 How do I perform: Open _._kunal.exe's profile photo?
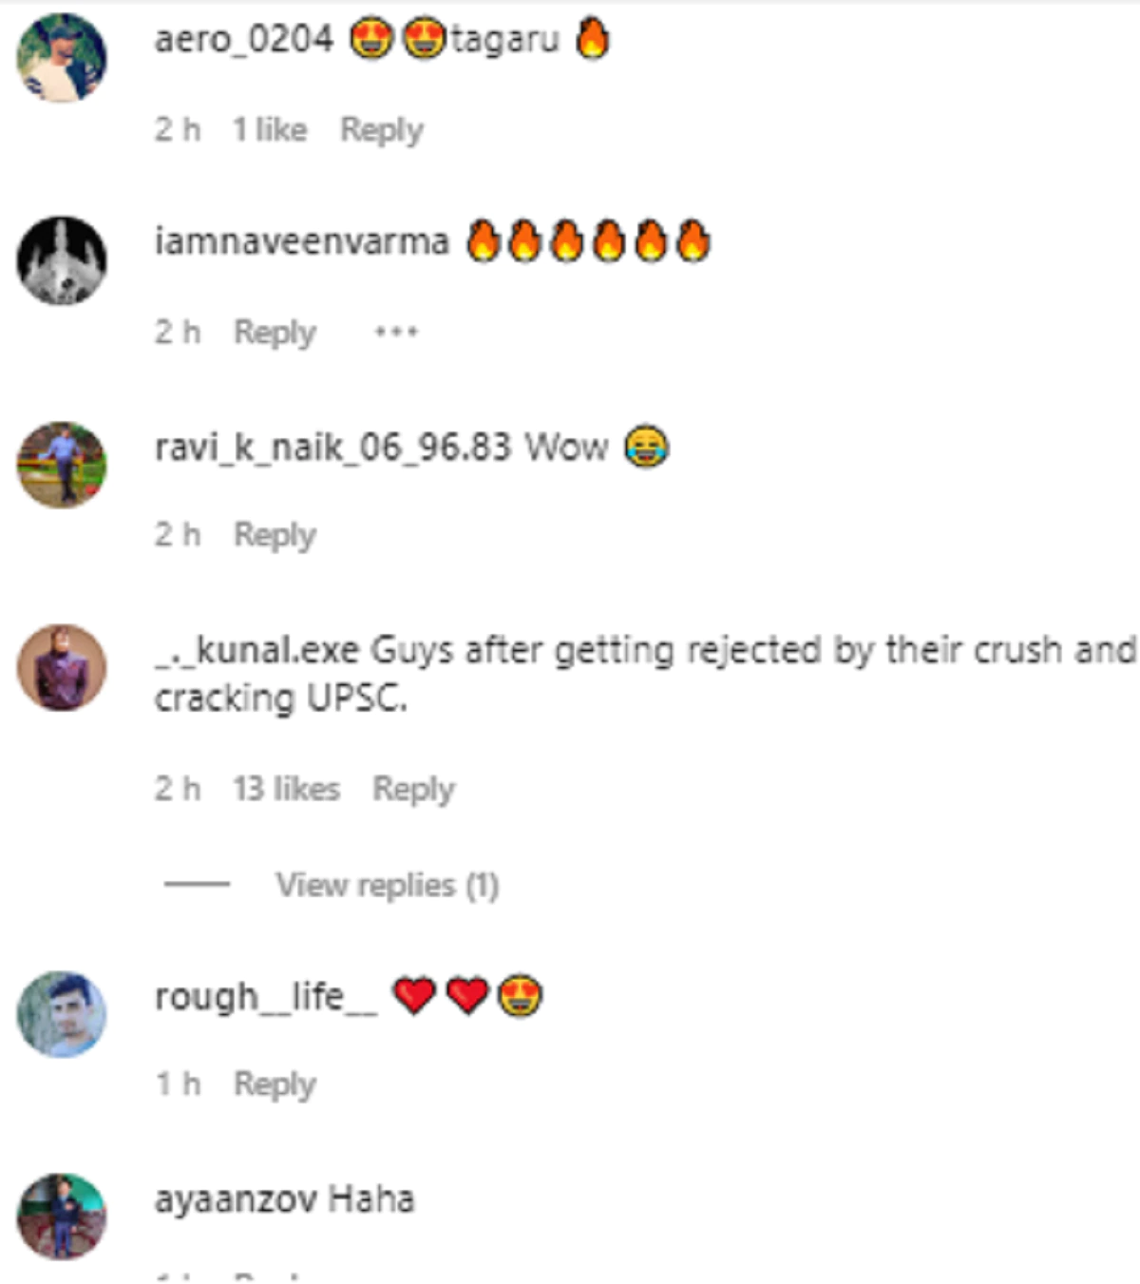coord(62,667)
